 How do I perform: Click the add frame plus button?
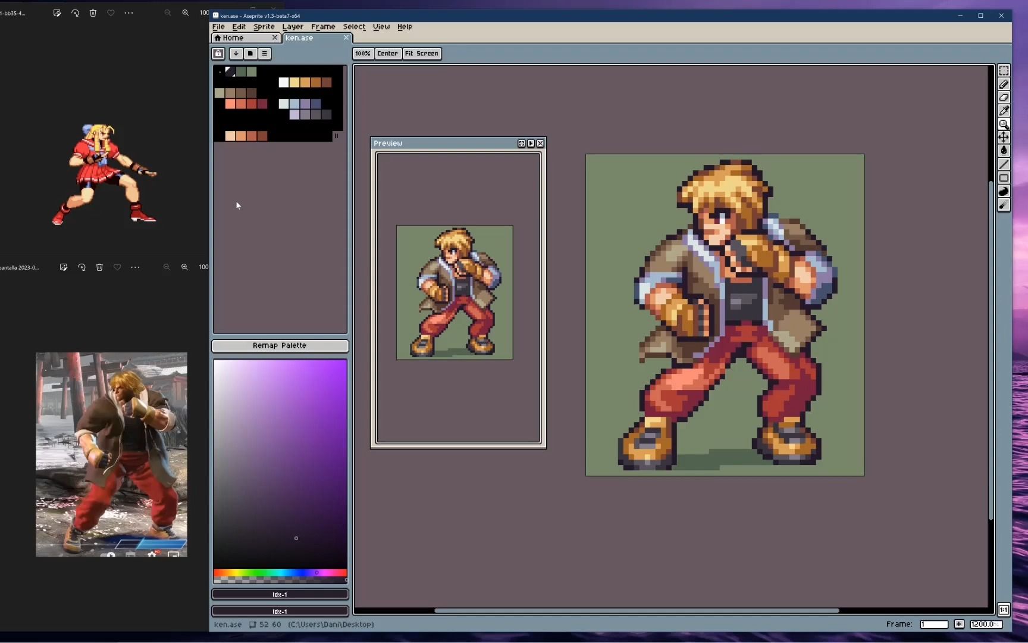(959, 624)
